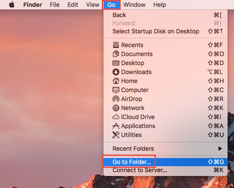Screen dimensions: 234x188
Task: Open the View menu
Action: point(92,5)
